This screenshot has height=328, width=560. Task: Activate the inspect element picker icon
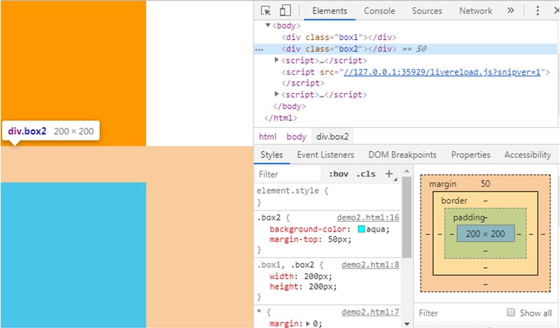[x=266, y=10]
